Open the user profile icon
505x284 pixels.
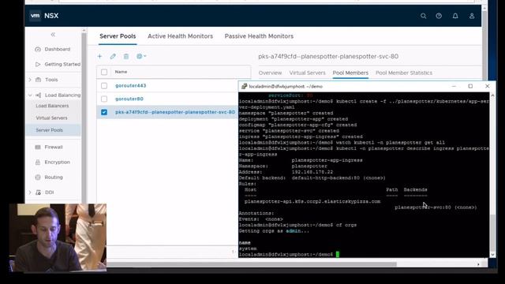click(472, 16)
